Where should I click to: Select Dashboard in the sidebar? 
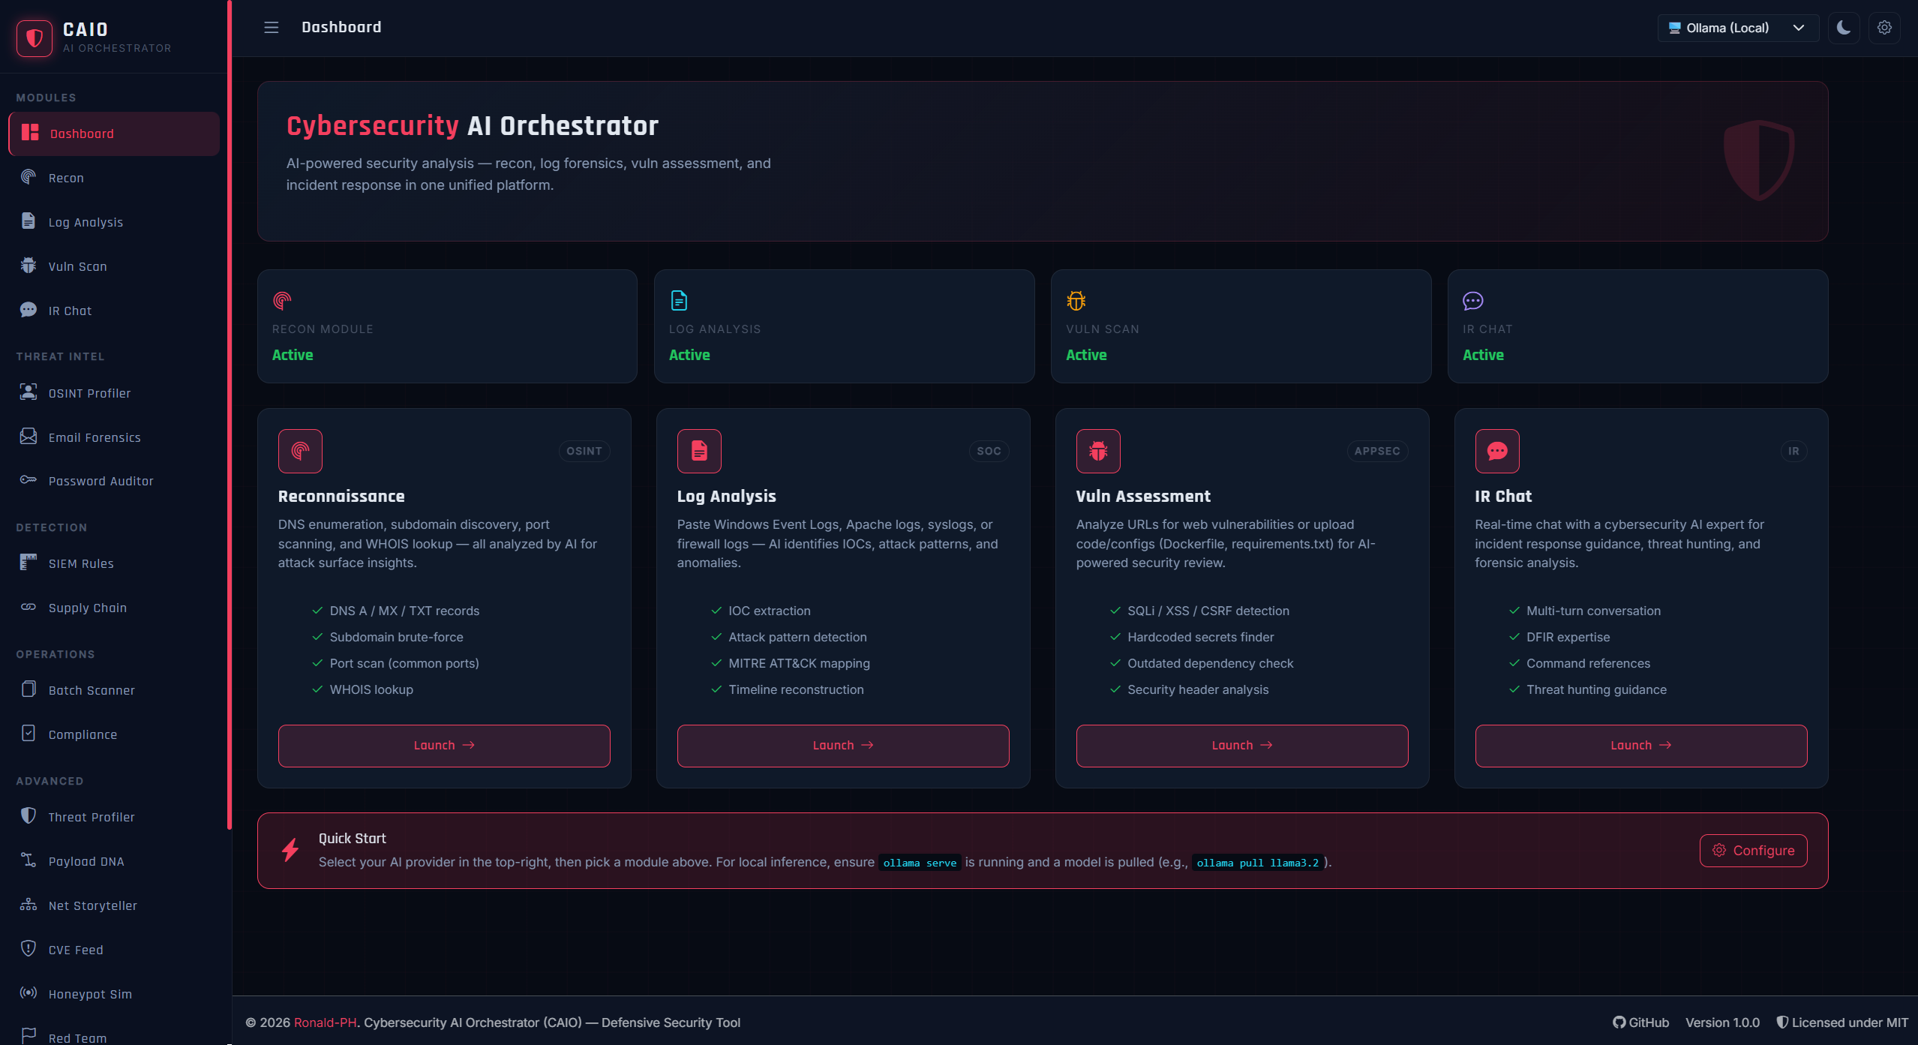(x=114, y=134)
